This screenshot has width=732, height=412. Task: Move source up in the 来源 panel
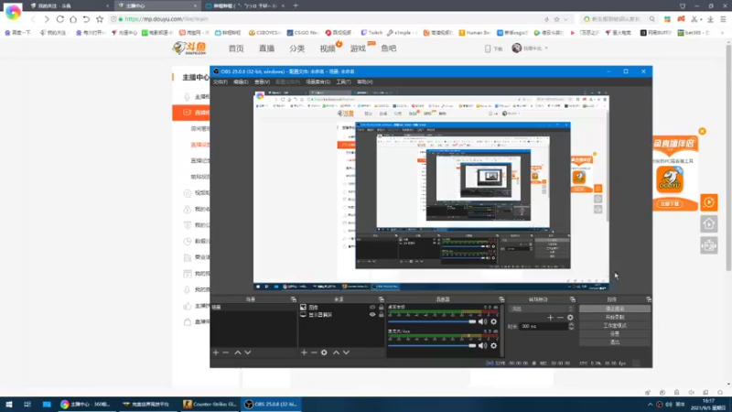[x=336, y=352]
